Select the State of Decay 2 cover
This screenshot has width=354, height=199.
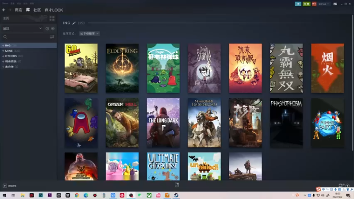coord(81,166)
